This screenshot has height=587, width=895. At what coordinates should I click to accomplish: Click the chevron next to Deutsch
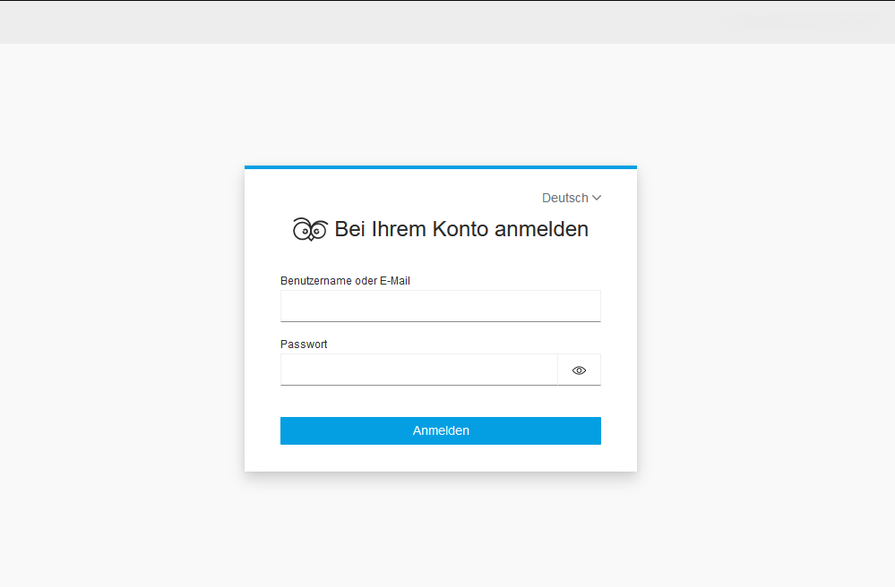pyautogui.click(x=597, y=198)
